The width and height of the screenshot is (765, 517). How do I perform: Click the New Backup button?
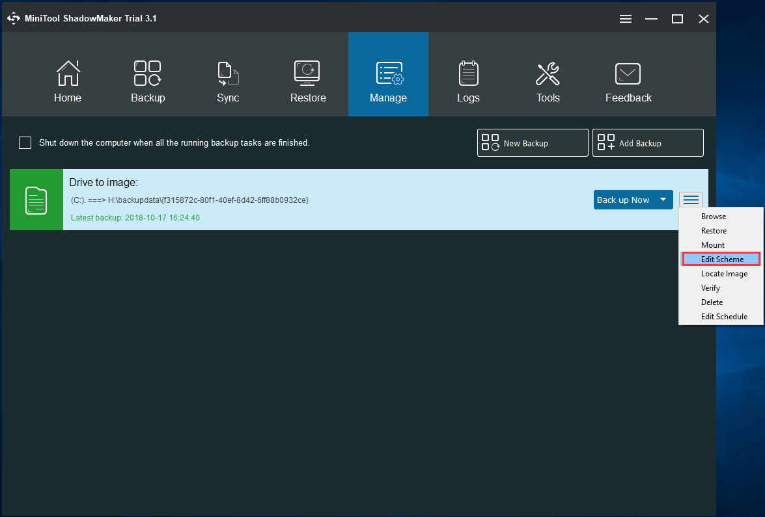[532, 142]
